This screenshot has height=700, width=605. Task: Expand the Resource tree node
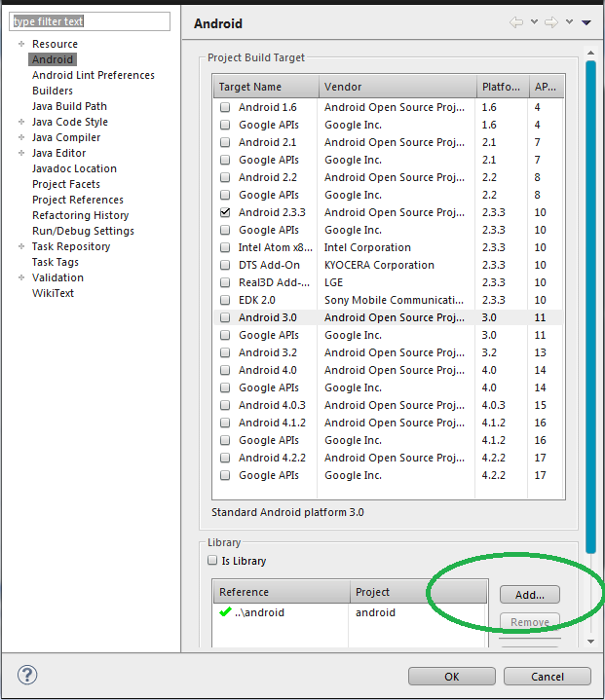pos(21,44)
